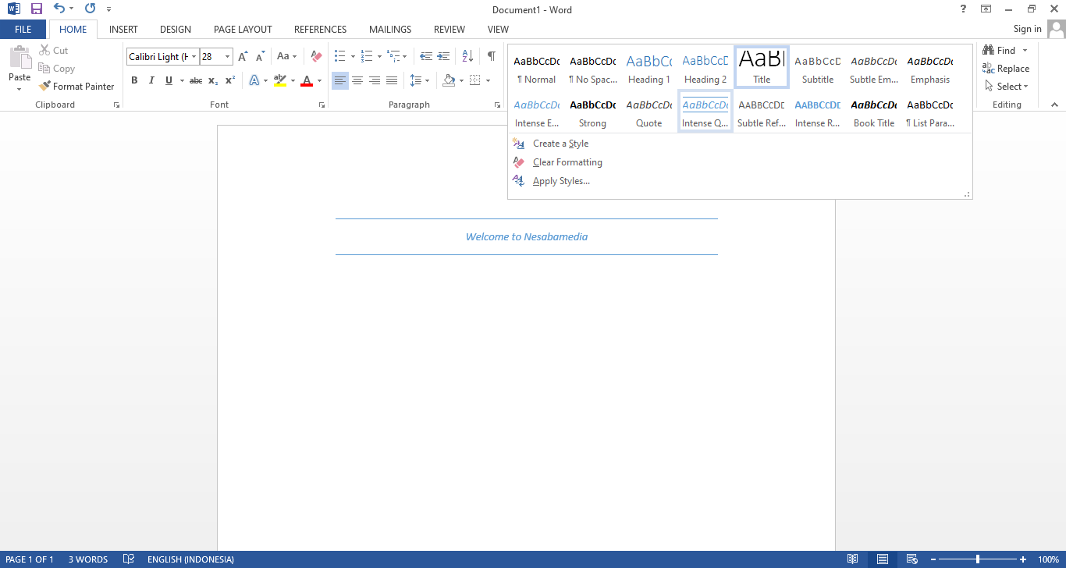Click the Save icon in title bar
Image resolution: width=1066 pixels, height=568 pixels.
(x=37, y=9)
